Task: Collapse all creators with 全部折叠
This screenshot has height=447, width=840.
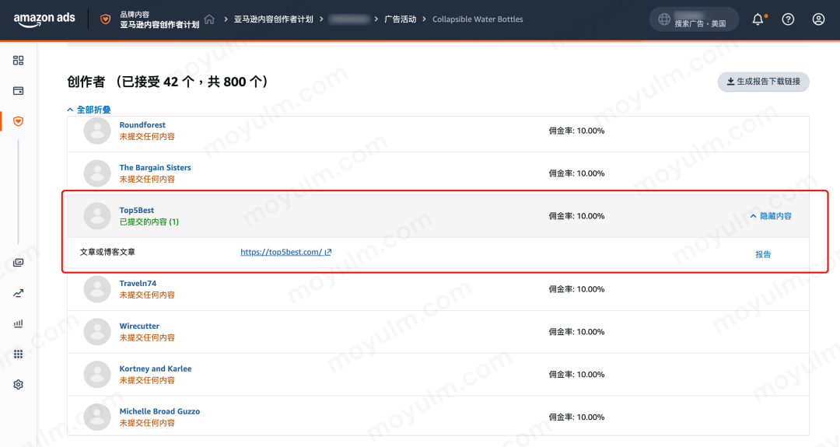Action: click(x=89, y=110)
